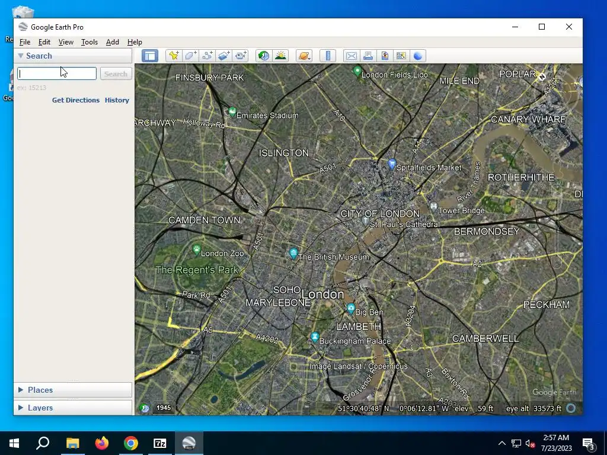Click the Buckingham Palace marker
This screenshot has height=455, width=607.
(315, 337)
